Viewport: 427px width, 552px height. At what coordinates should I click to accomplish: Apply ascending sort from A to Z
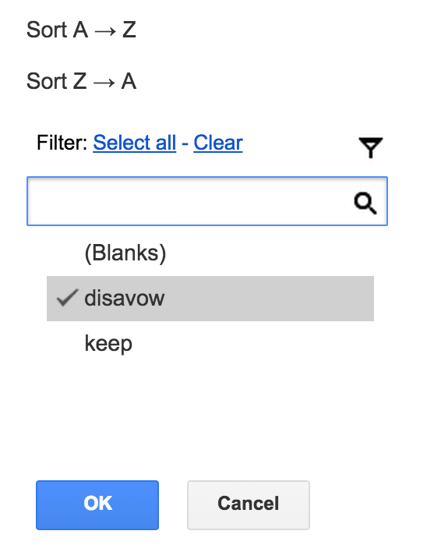81,30
